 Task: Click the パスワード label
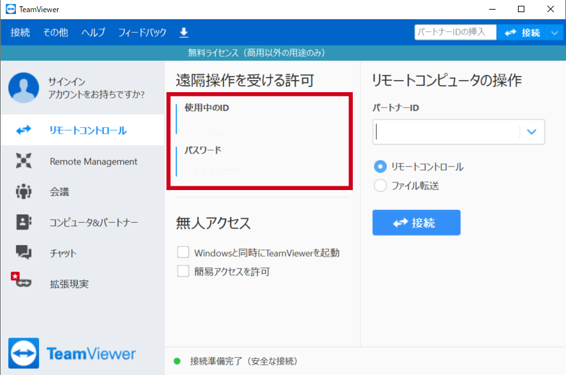pos(203,150)
